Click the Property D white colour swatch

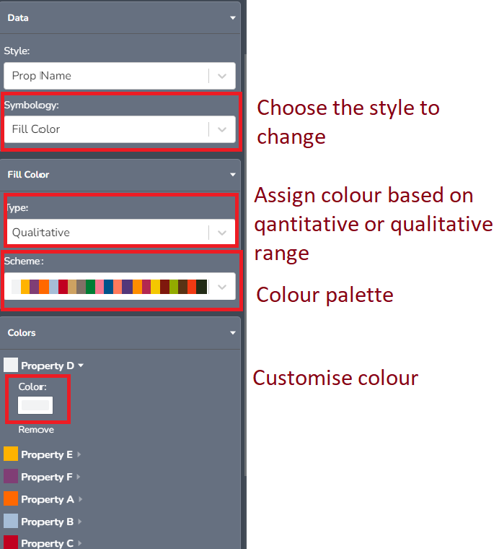pyautogui.click(x=11, y=365)
